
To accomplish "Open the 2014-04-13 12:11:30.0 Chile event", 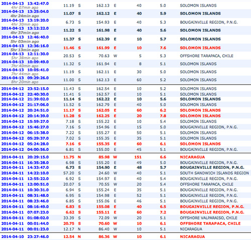I will coord(25,54).
